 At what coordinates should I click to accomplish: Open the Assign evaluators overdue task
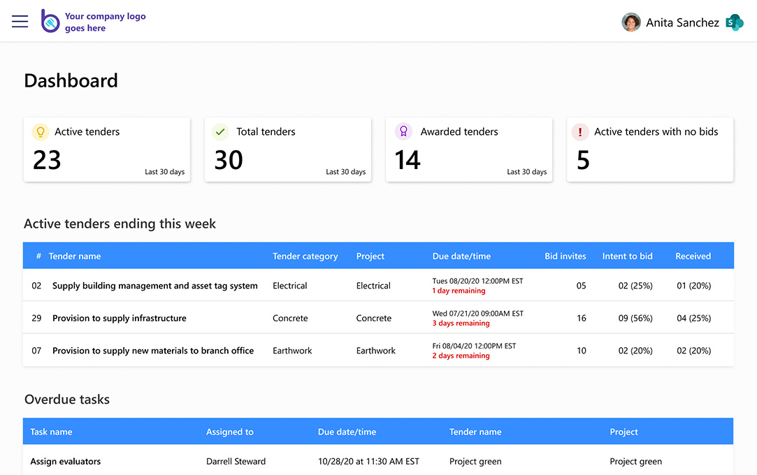coord(65,461)
